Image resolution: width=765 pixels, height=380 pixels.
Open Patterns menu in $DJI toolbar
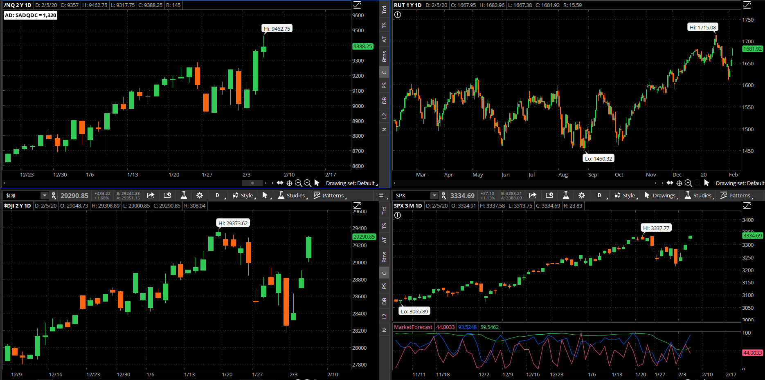330,195
